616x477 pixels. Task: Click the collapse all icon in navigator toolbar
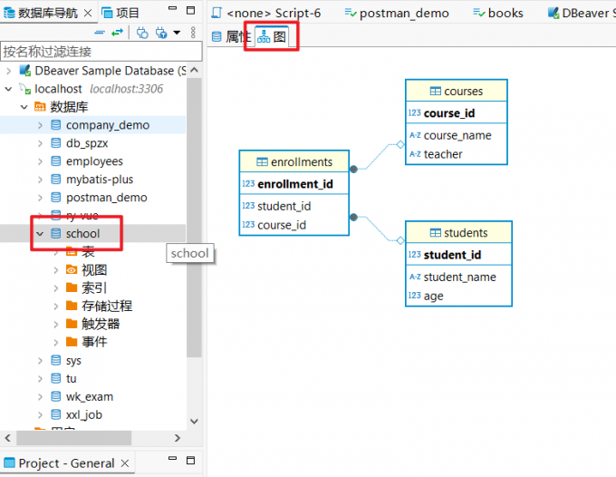[x=100, y=33]
